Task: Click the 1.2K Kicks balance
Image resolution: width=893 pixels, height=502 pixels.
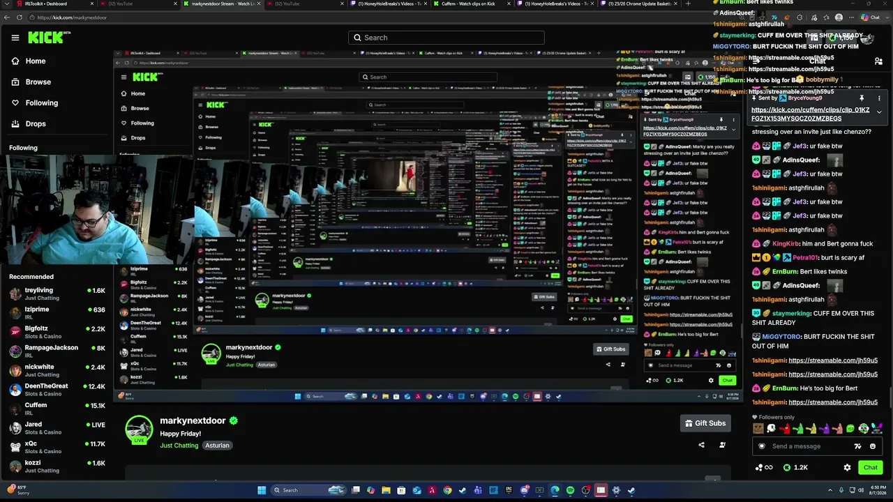Action: [x=796, y=468]
